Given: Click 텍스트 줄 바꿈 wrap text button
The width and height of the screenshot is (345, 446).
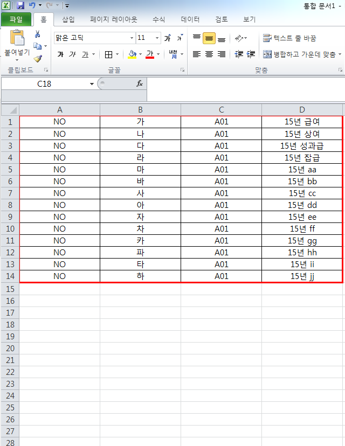Looking at the screenshot, I should (289, 38).
